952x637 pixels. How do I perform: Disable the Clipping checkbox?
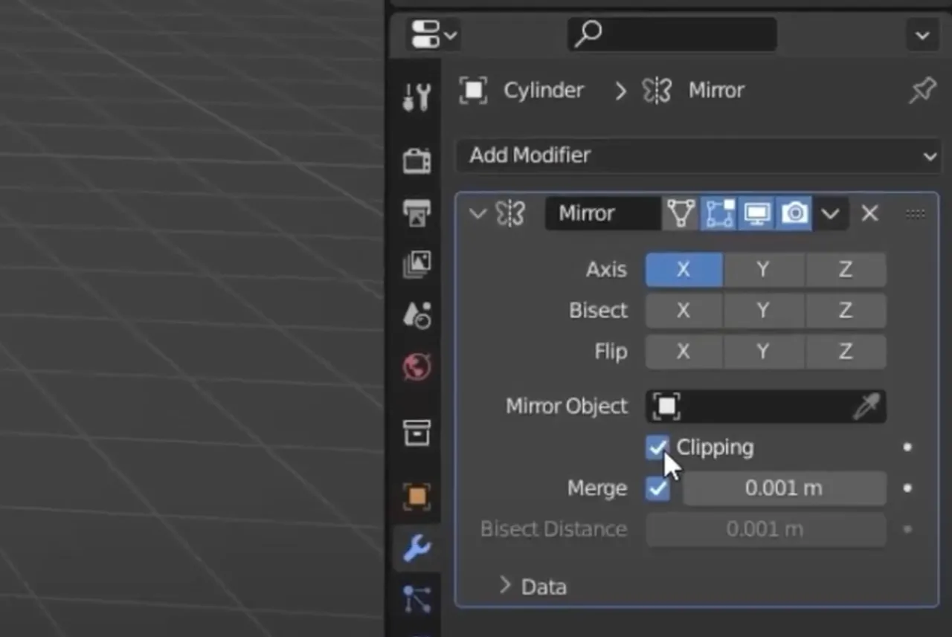657,447
